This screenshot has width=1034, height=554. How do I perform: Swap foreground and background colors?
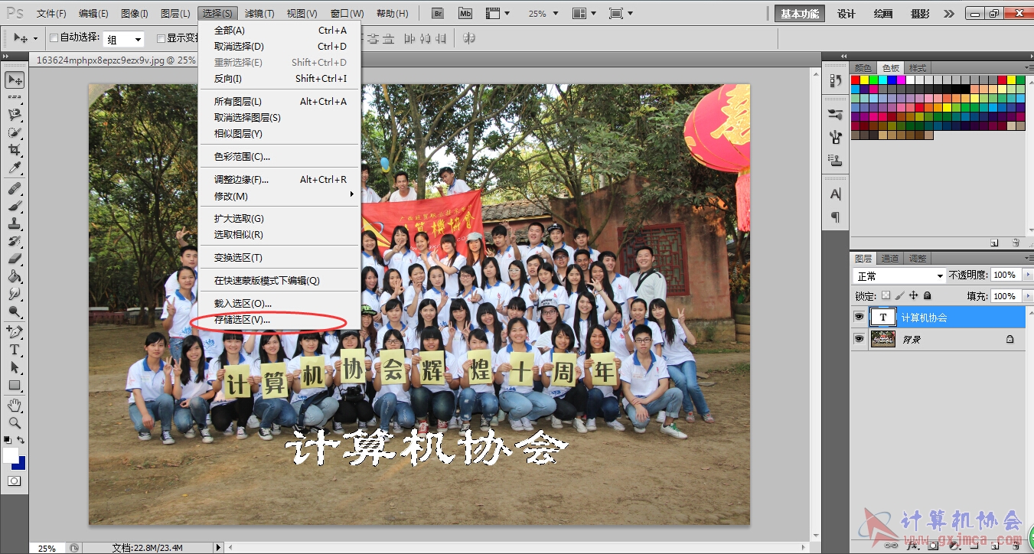[21, 440]
